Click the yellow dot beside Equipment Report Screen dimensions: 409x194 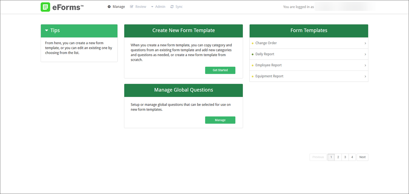tap(253, 76)
